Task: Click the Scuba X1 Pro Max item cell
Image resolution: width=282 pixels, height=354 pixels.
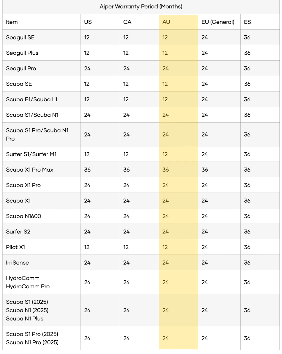Action: (x=41, y=170)
